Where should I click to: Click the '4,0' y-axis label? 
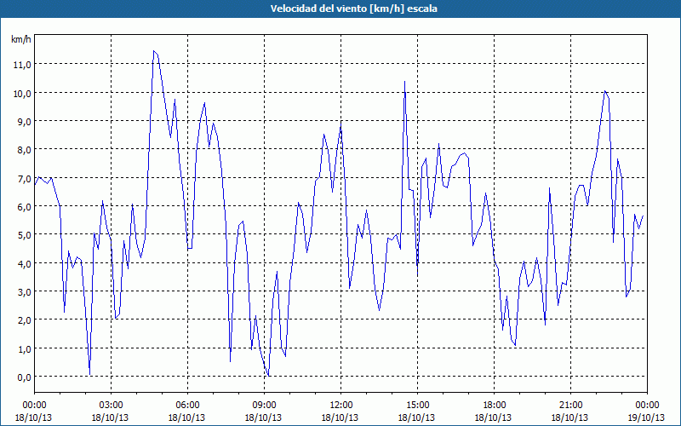(x=25, y=264)
